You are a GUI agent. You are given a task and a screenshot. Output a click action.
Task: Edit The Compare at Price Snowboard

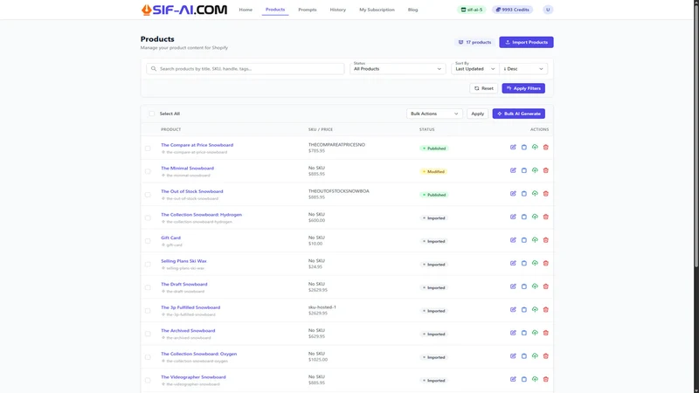point(513,147)
